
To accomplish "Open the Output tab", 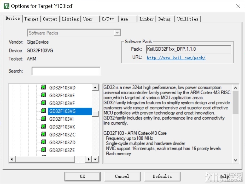I will click(x=50, y=19).
